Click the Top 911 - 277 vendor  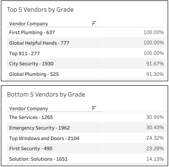(x=24, y=53)
